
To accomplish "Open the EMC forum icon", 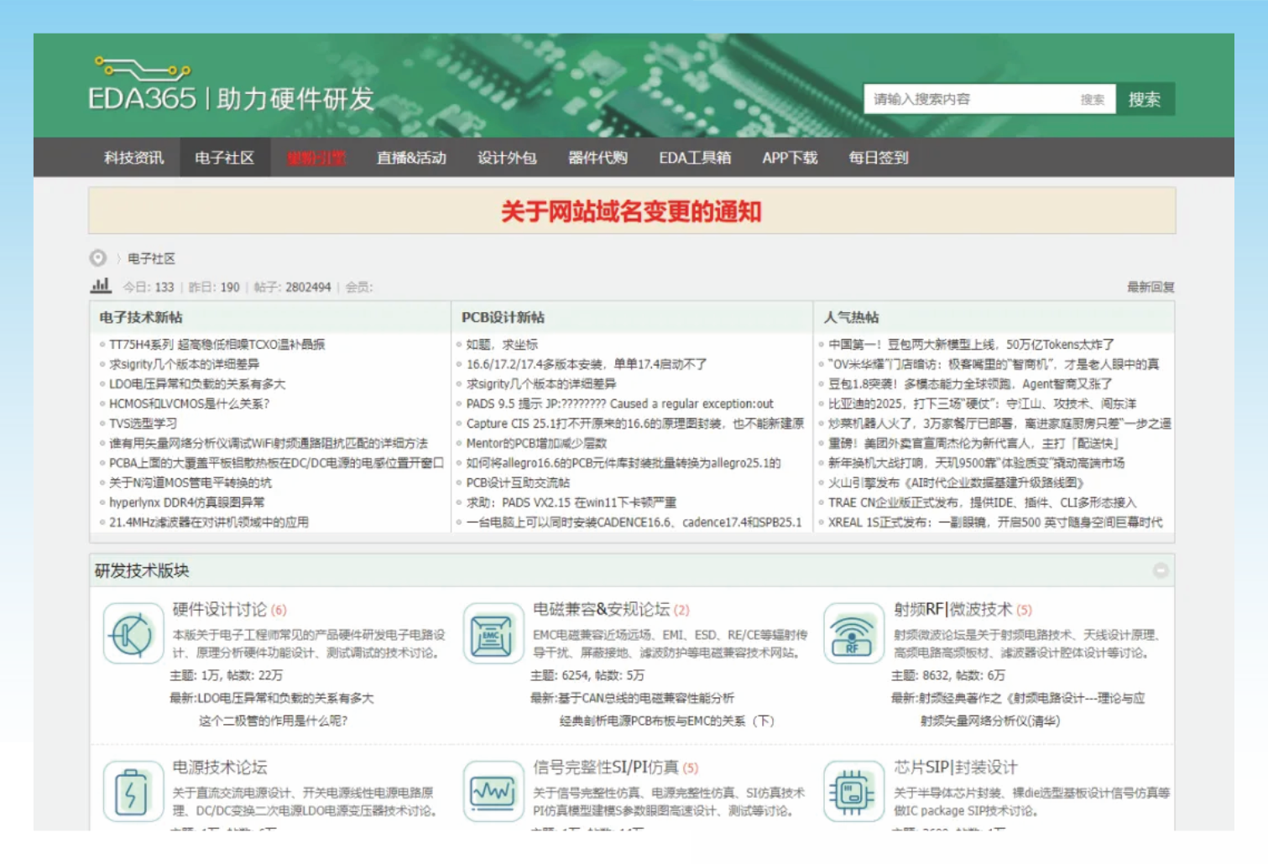I will (x=493, y=633).
